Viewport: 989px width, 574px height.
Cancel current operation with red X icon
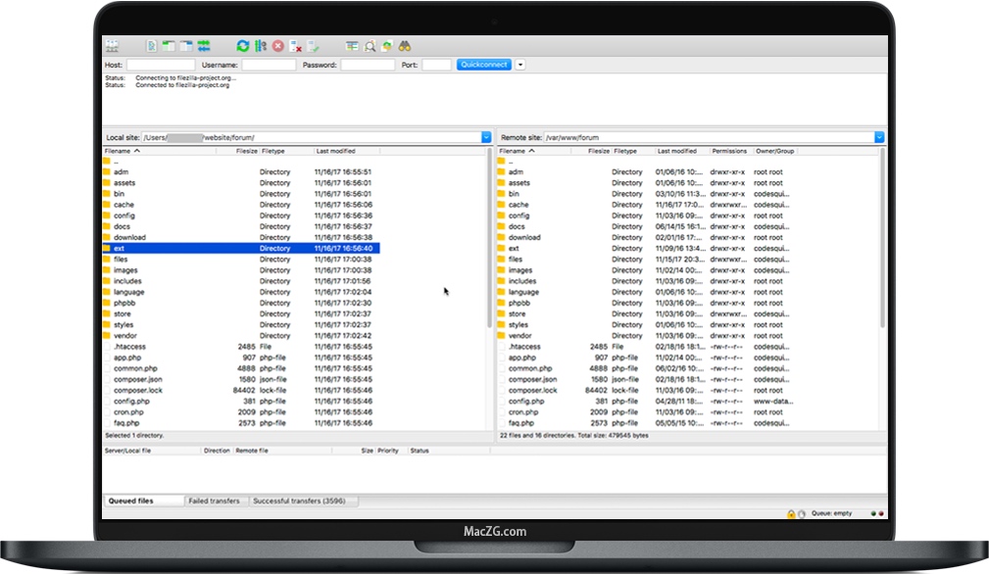pyautogui.click(x=278, y=46)
